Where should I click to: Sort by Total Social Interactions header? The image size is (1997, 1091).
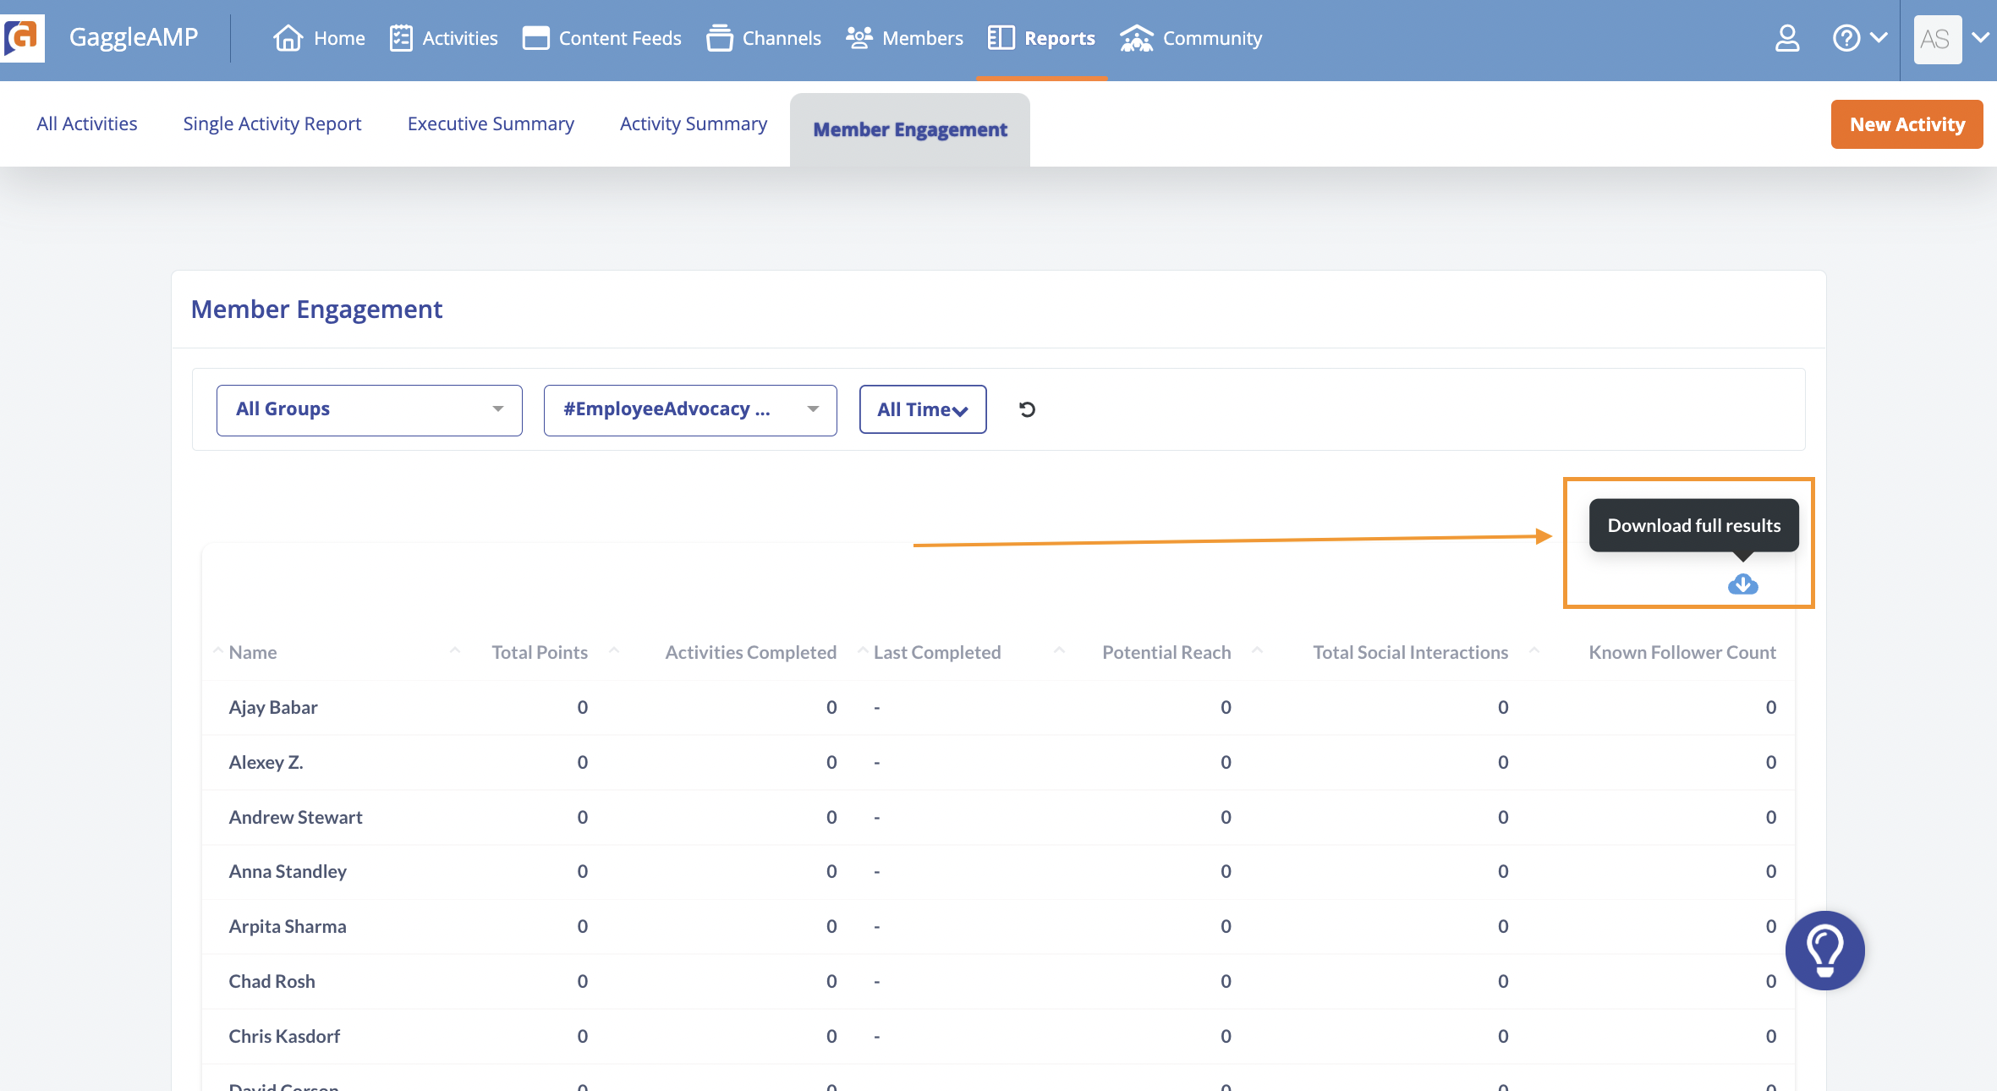[1410, 652]
